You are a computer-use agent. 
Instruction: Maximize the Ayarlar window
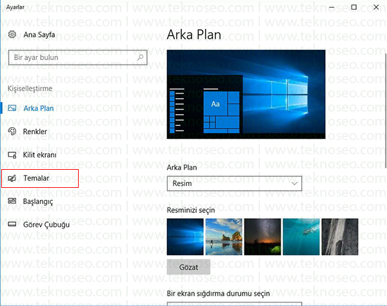click(x=354, y=7)
